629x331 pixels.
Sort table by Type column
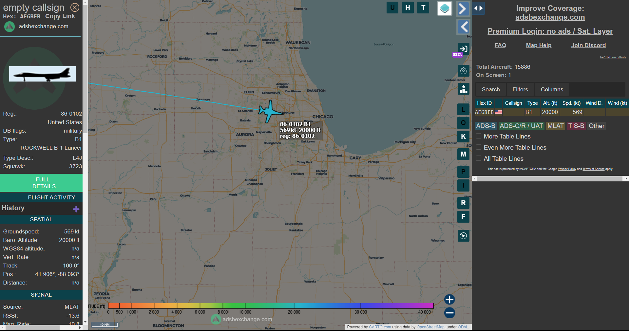point(532,103)
